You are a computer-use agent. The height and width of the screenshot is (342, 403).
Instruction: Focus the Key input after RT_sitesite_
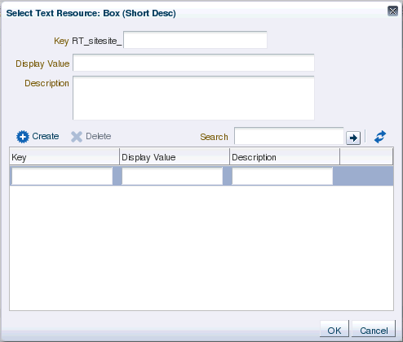[195, 40]
